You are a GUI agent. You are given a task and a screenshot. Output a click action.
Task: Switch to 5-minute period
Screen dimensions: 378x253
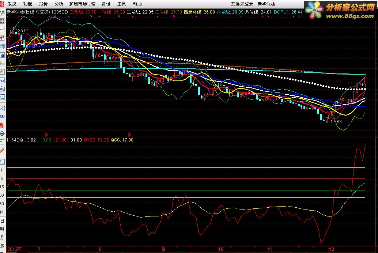pyautogui.click(x=2, y=178)
